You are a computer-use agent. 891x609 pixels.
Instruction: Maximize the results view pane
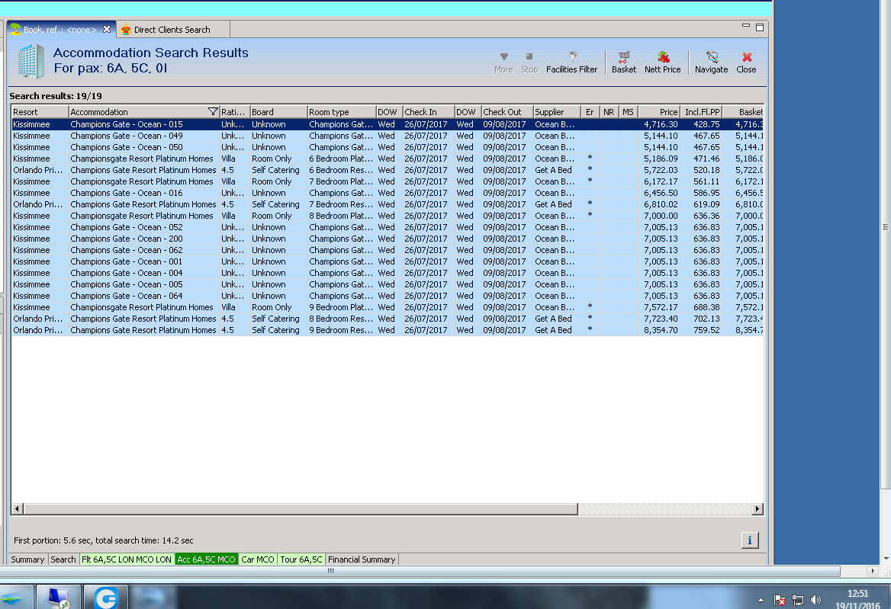760,27
